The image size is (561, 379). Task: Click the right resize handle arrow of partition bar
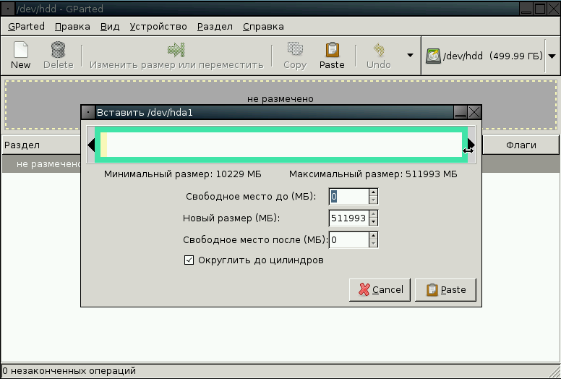(x=471, y=145)
